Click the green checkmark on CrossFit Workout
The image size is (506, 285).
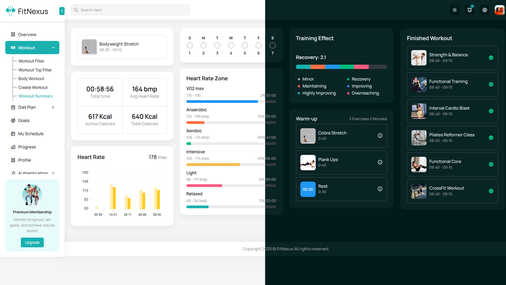coord(491,191)
